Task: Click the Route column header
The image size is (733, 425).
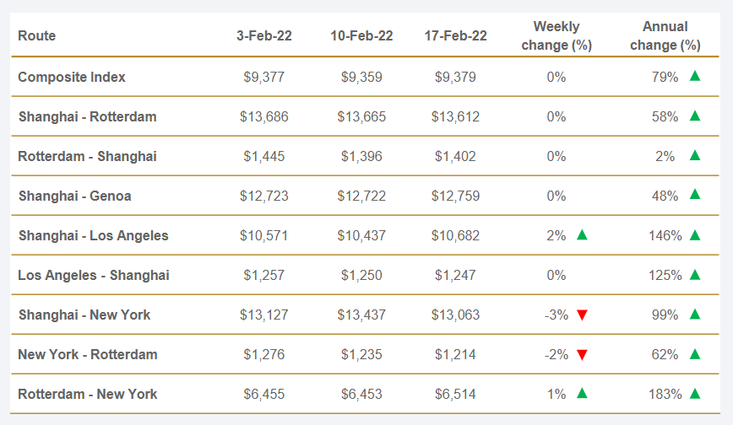Action: 37,35
